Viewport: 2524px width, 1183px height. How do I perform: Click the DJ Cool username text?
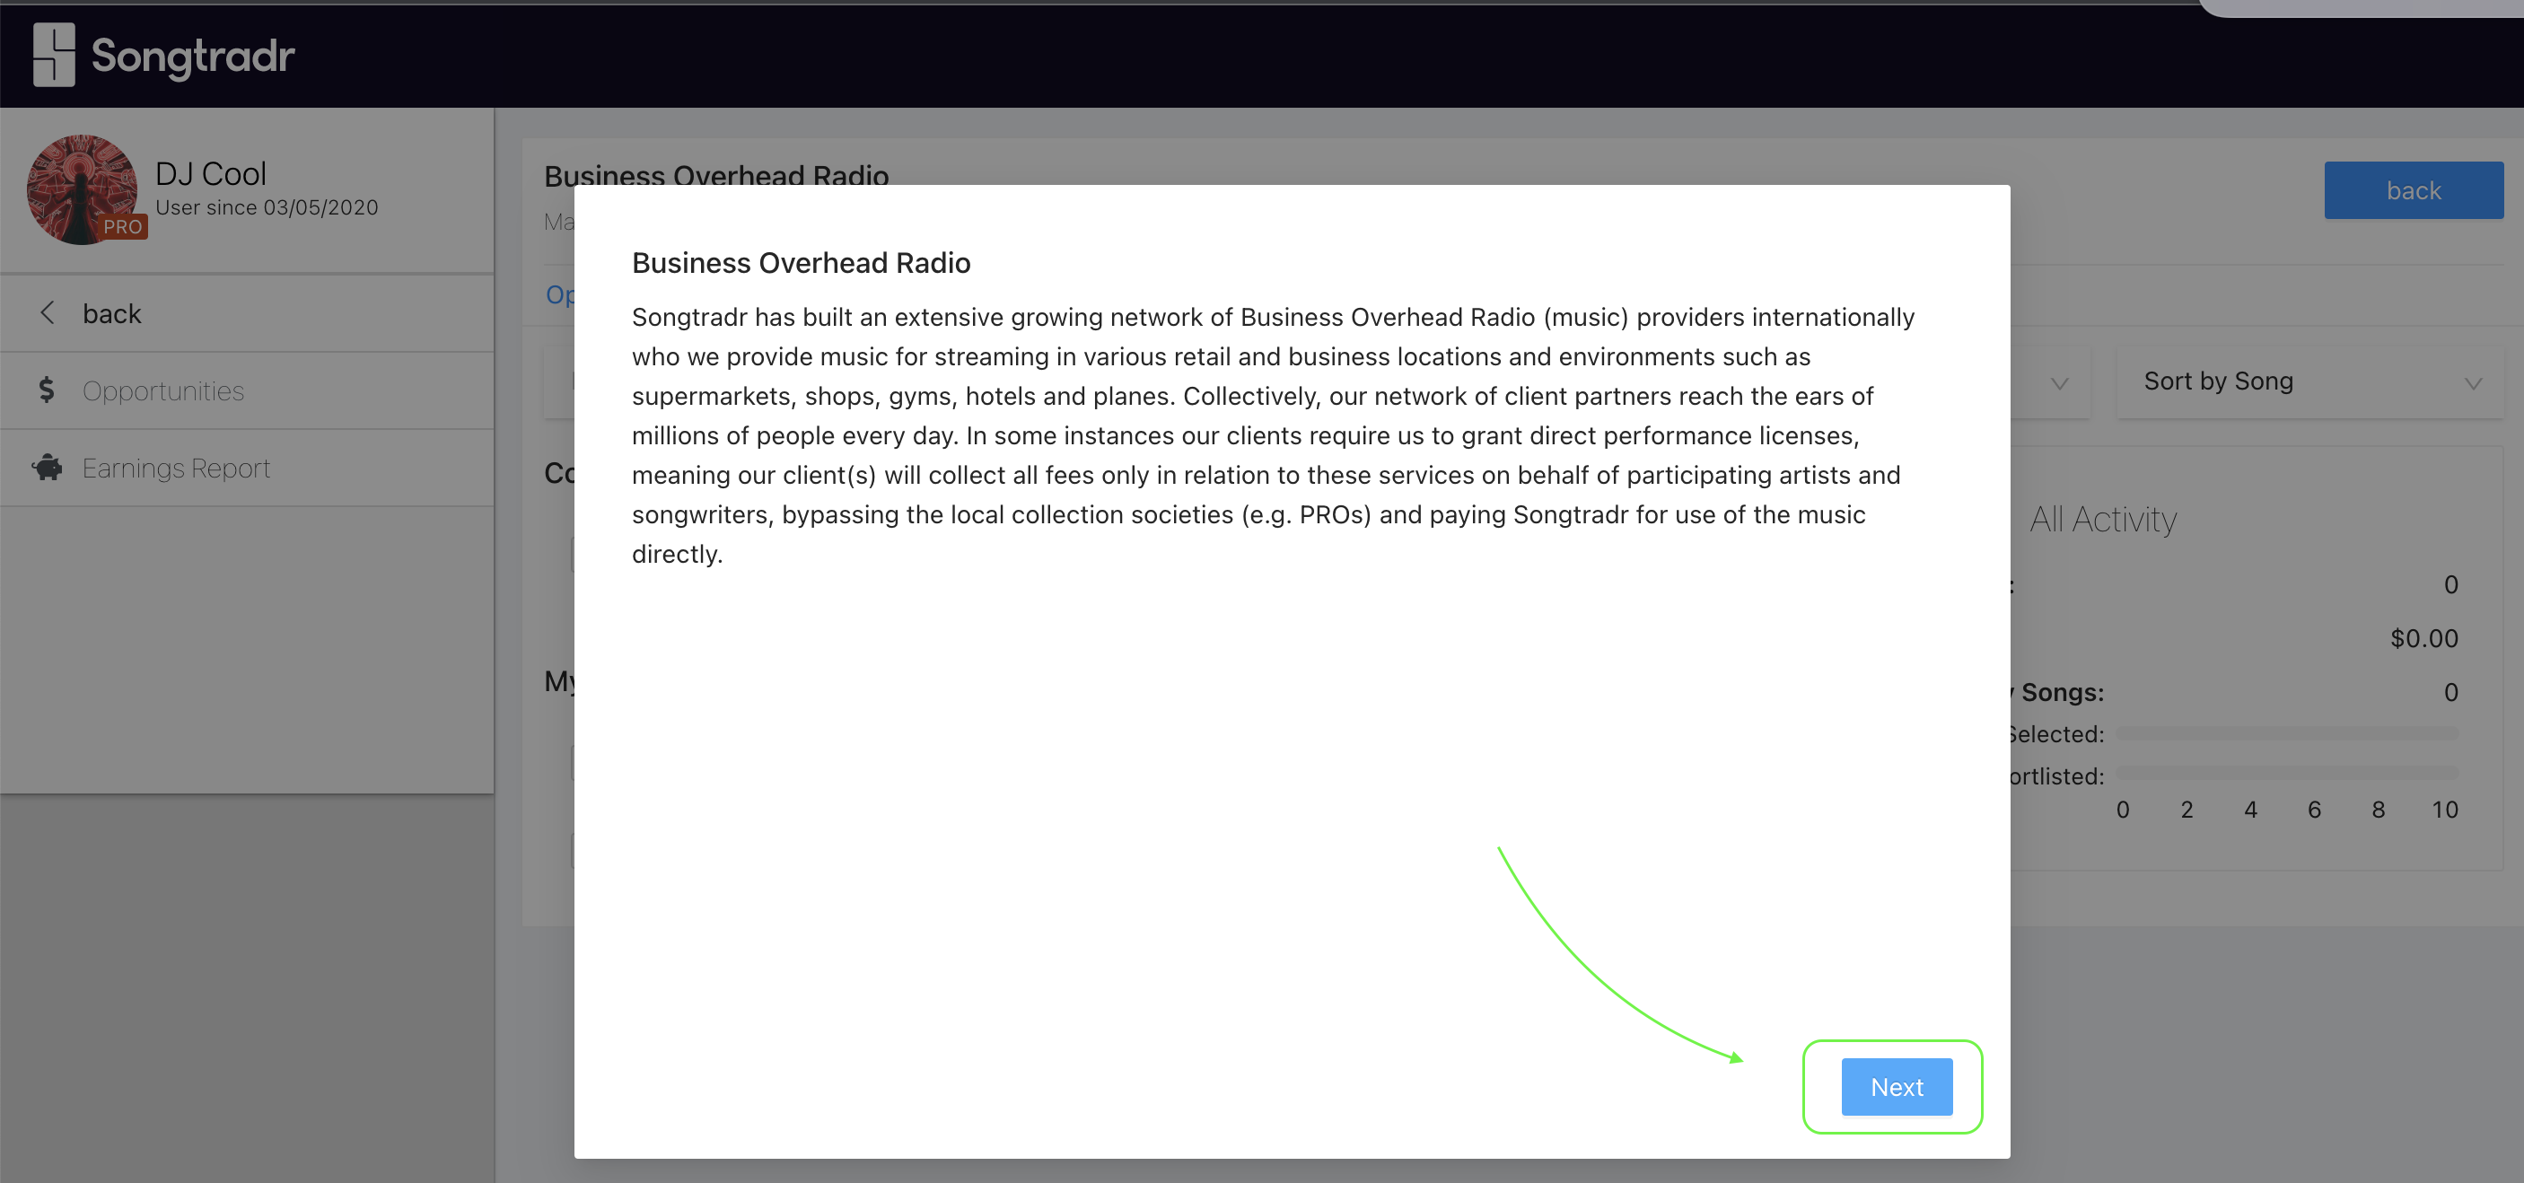[211, 173]
